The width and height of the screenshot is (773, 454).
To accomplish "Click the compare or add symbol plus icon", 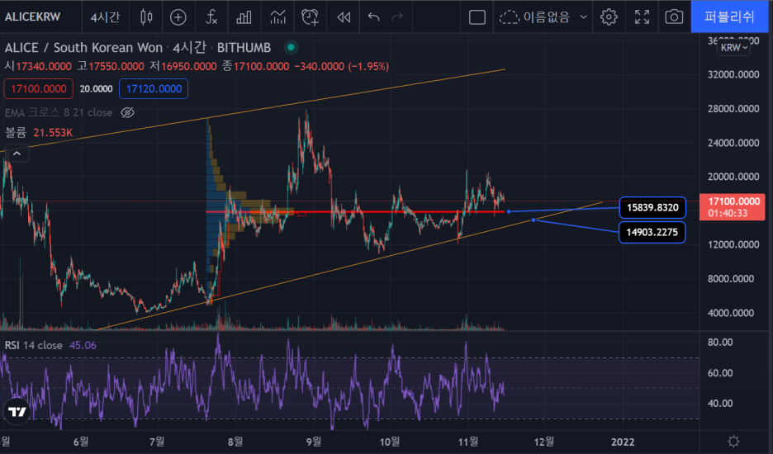I will [x=178, y=17].
